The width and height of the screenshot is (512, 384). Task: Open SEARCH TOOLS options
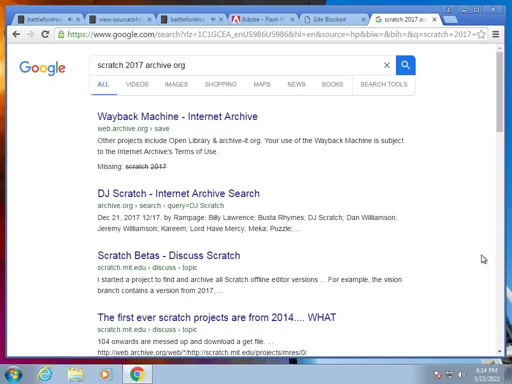(x=384, y=84)
